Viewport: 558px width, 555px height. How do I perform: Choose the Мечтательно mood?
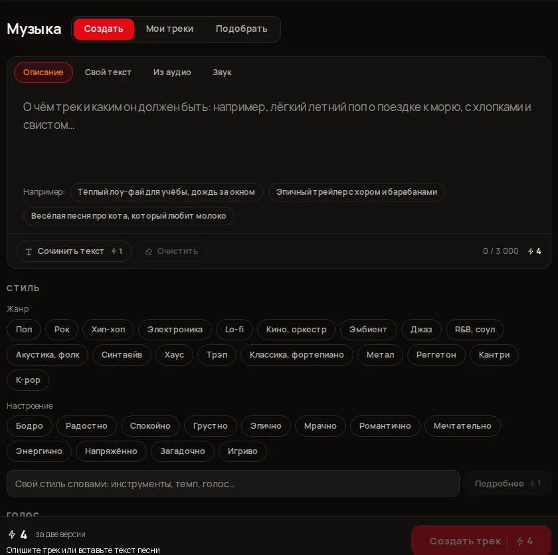coord(462,426)
